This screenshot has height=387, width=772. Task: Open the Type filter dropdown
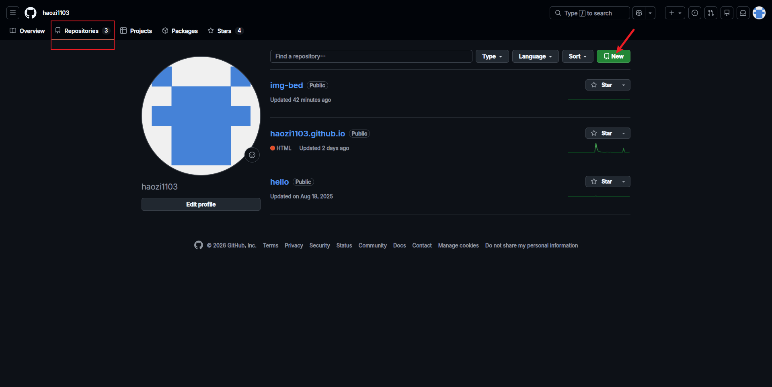(x=492, y=56)
